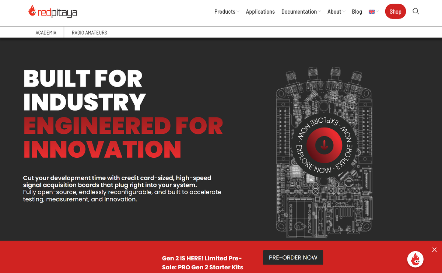The width and height of the screenshot is (442, 273).
Task: Open the search magnifier icon
Action: [x=416, y=11]
